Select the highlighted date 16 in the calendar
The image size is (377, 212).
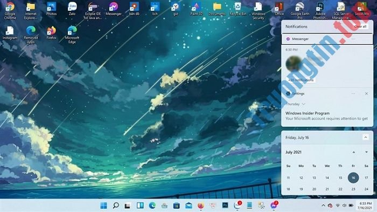click(x=353, y=178)
